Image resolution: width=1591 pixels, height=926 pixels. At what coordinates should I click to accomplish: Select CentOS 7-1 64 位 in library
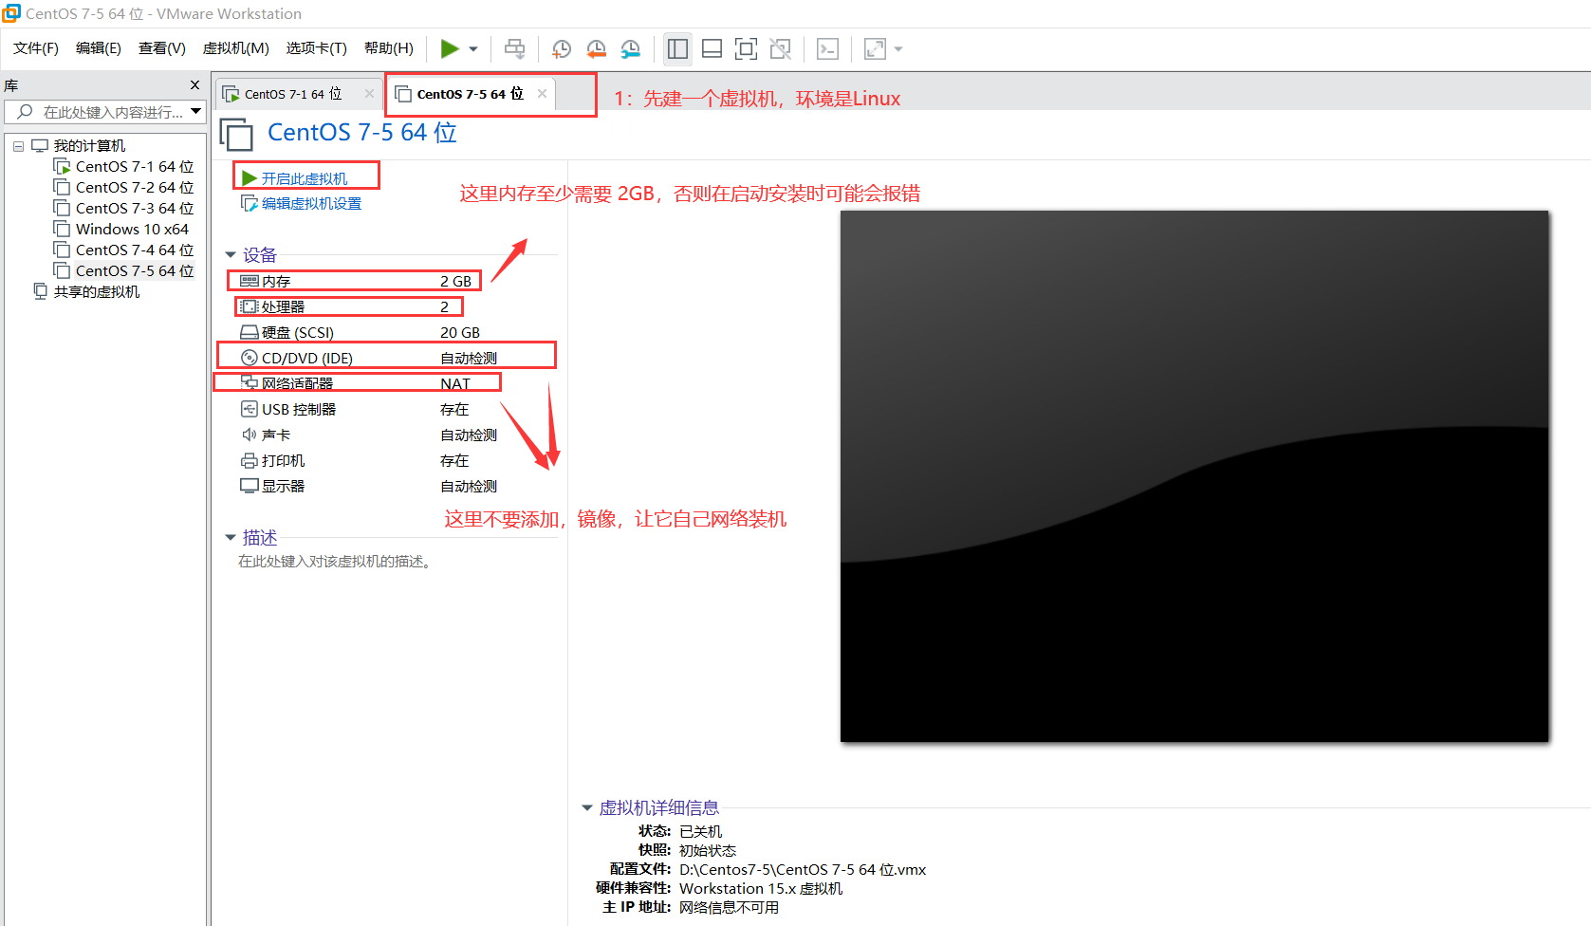134,167
